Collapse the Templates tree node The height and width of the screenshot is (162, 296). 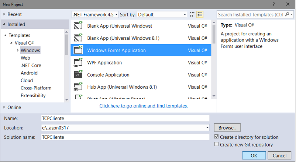coord(6,35)
